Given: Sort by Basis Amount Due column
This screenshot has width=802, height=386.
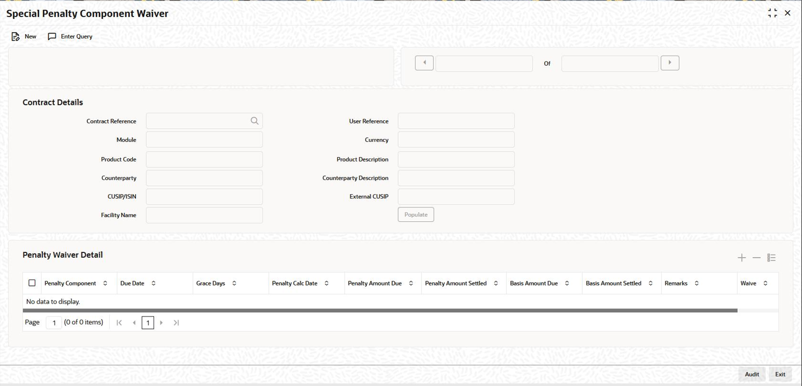Looking at the screenshot, I should coord(567,283).
